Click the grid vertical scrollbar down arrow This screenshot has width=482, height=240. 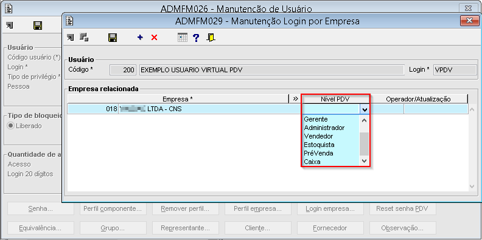tap(472, 187)
